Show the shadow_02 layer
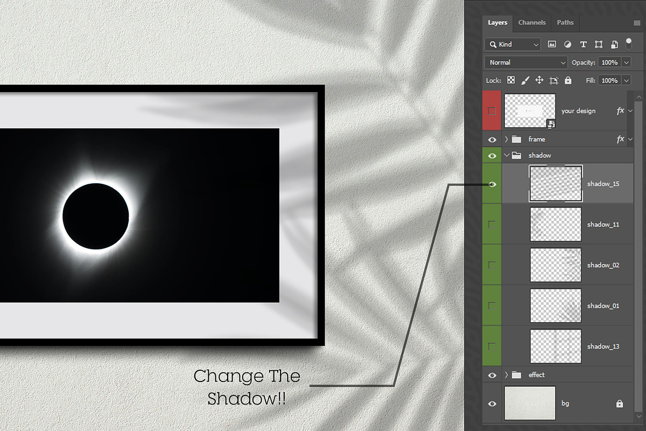646x431 pixels. point(492,265)
